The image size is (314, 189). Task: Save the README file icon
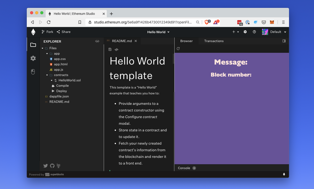coord(110,49)
